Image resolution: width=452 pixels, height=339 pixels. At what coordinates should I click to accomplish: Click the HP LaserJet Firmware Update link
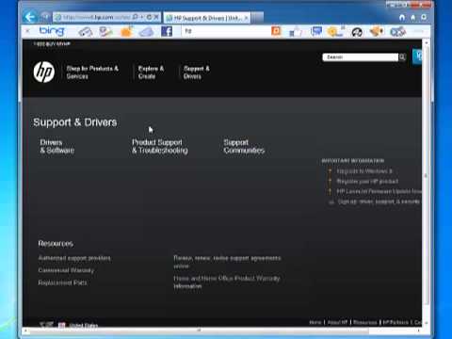[x=379, y=191]
